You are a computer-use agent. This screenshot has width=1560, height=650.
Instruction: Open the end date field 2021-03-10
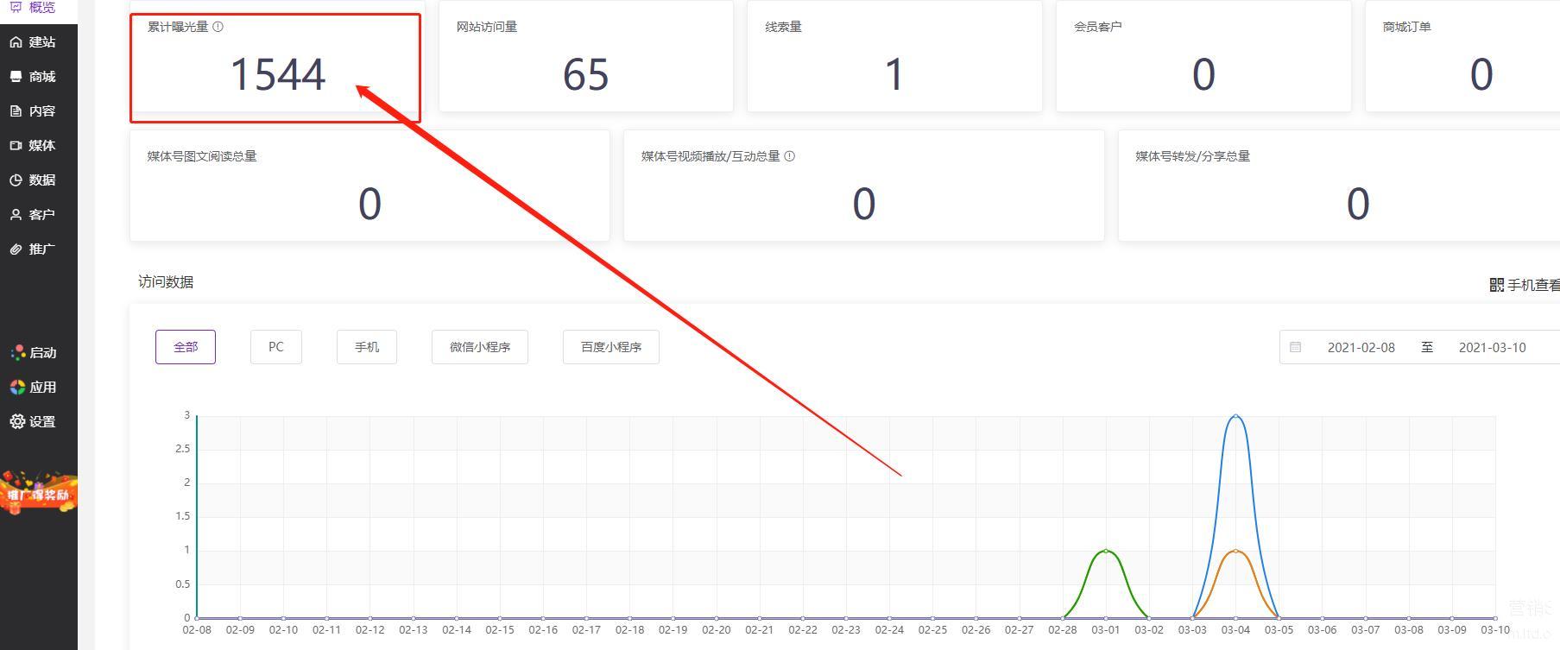coord(1492,348)
